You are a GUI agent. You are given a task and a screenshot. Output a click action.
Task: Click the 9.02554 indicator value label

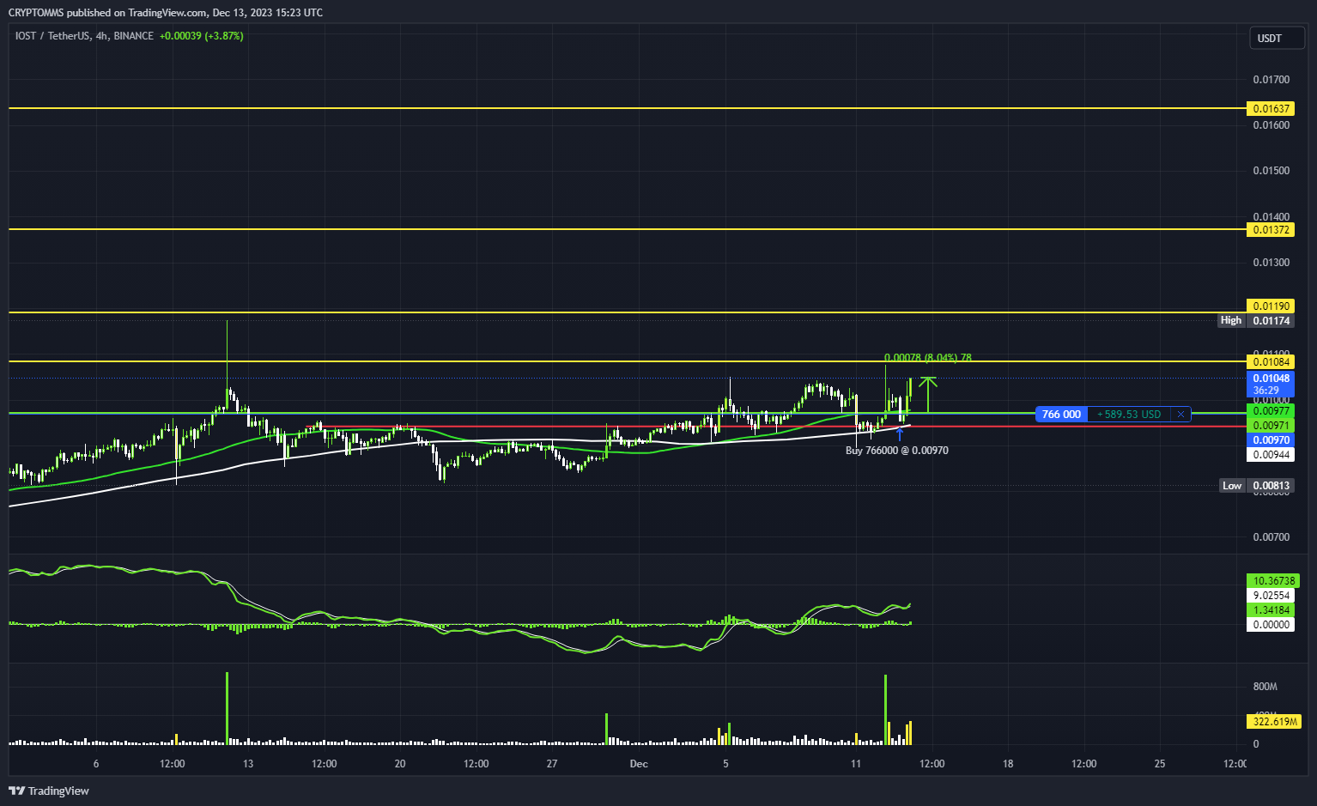point(1271,596)
